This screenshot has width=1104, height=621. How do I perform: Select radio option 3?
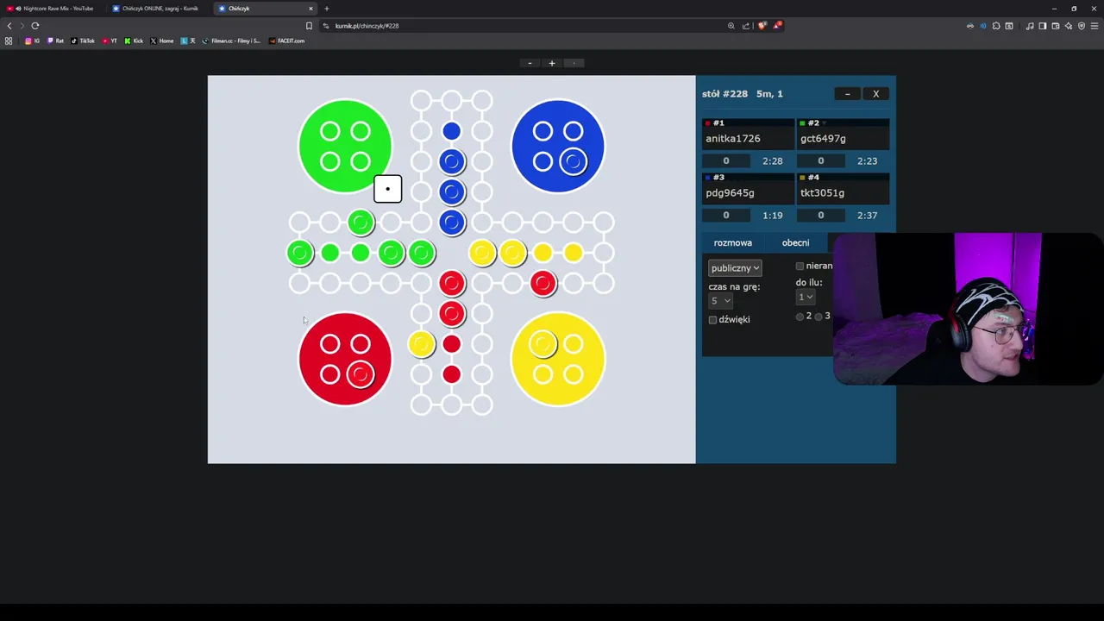click(x=819, y=317)
